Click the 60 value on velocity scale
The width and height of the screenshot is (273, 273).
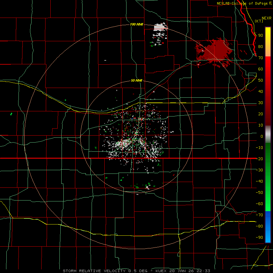coord(261,69)
